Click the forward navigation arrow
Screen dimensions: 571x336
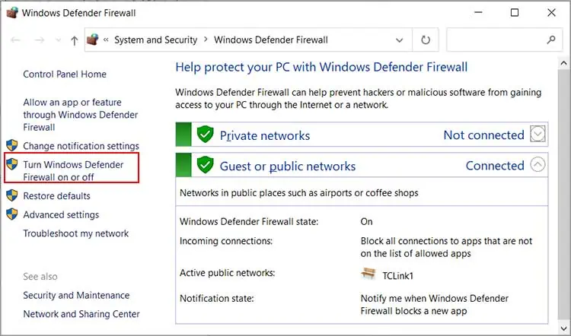pyautogui.click(x=38, y=40)
